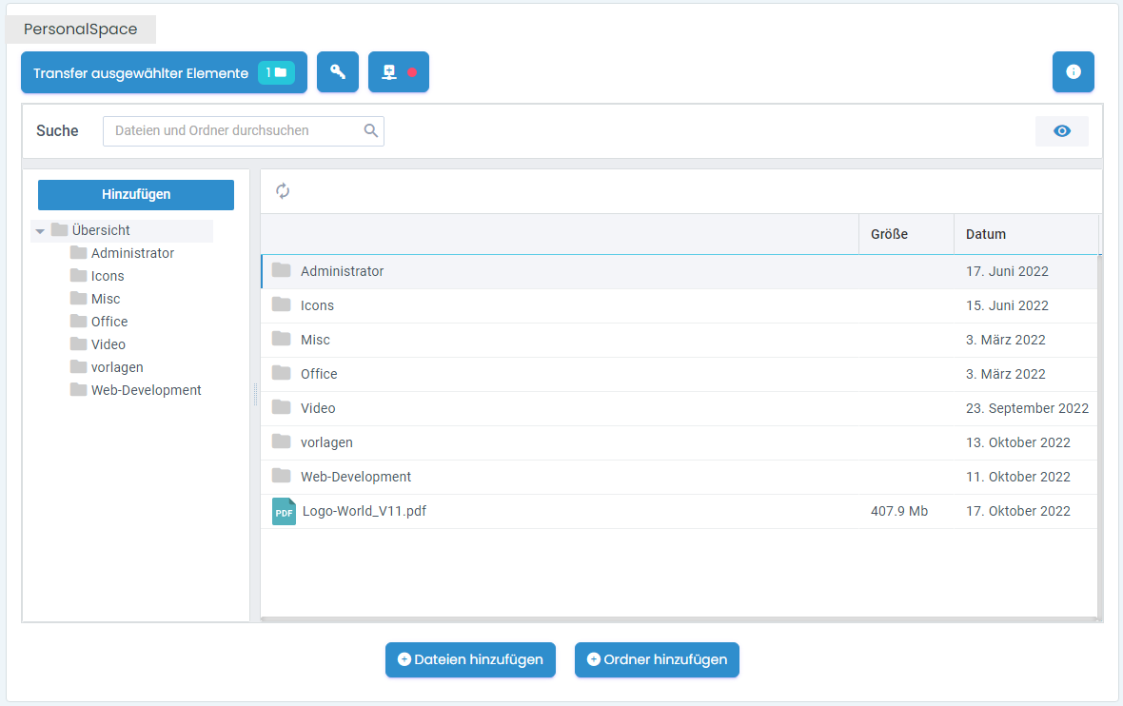Viewport: 1123px width, 706px height.
Task: Select Web-Development in the folder tree
Action: click(x=146, y=390)
